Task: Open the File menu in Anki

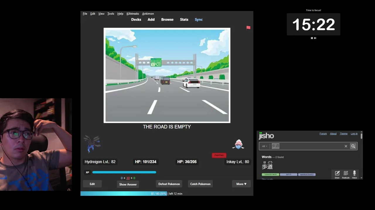Action: pyautogui.click(x=85, y=14)
